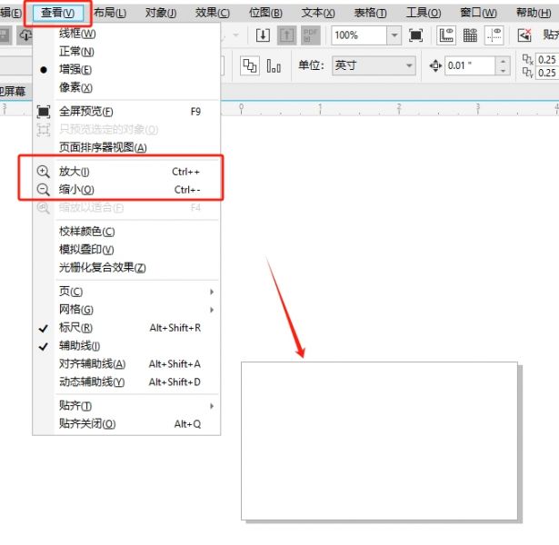Uncheck the 标尺(R) rulers option
This screenshot has width=559, height=545.
pyautogui.click(x=126, y=328)
